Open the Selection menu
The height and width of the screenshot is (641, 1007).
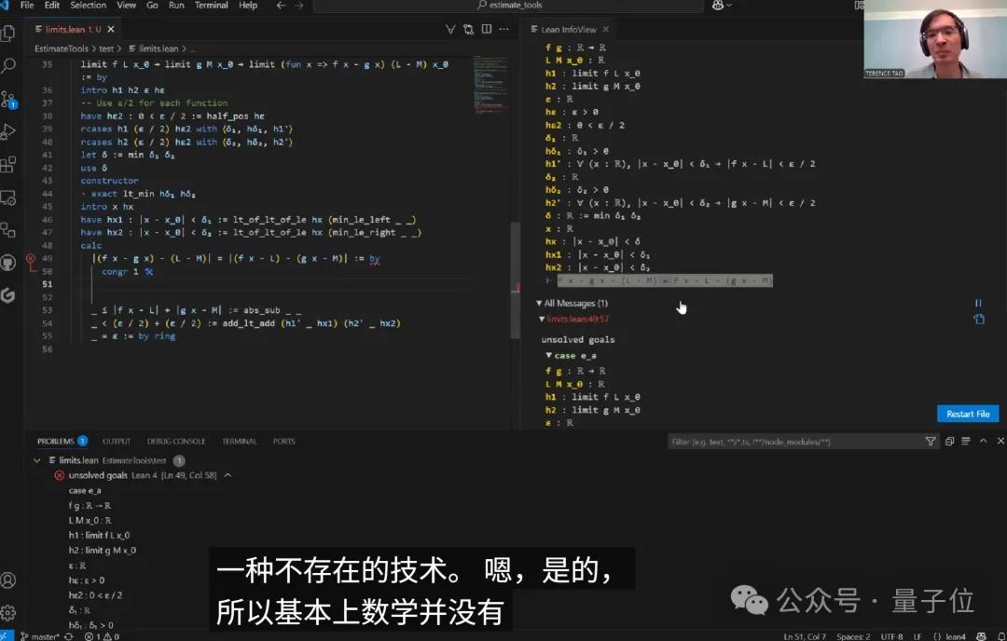89,6
